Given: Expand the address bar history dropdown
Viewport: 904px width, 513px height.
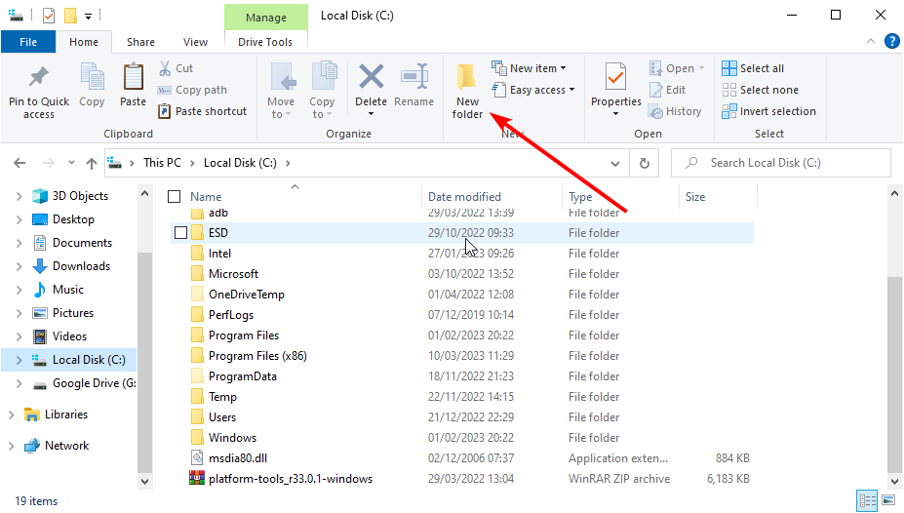Looking at the screenshot, I should [615, 164].
